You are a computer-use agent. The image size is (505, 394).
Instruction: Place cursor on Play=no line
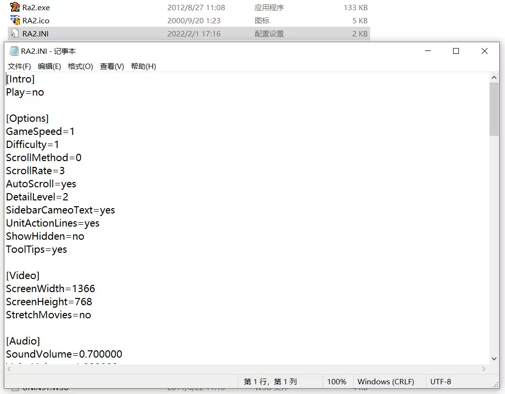[25, 92]
